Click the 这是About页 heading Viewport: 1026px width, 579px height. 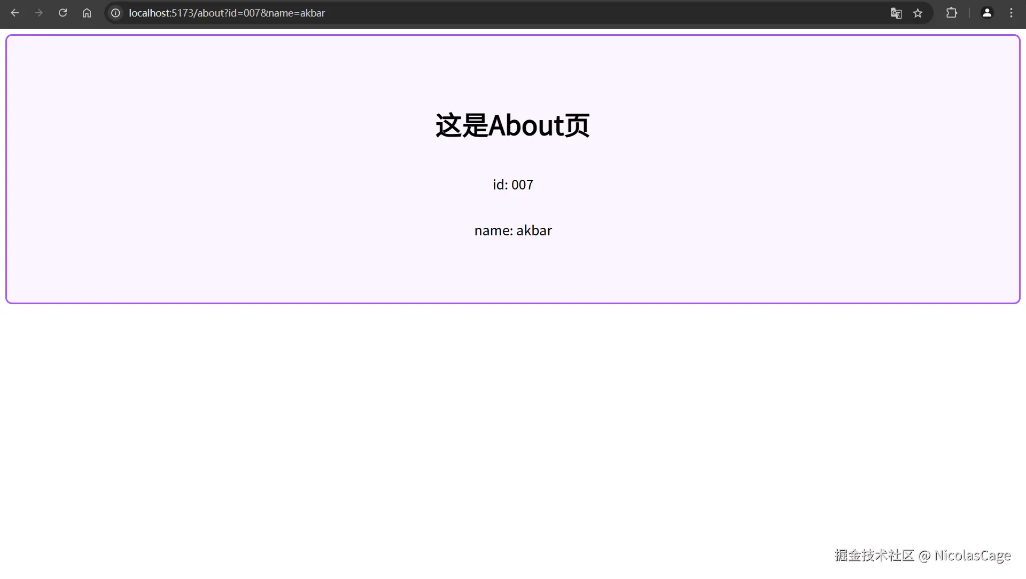click(512, 126)
